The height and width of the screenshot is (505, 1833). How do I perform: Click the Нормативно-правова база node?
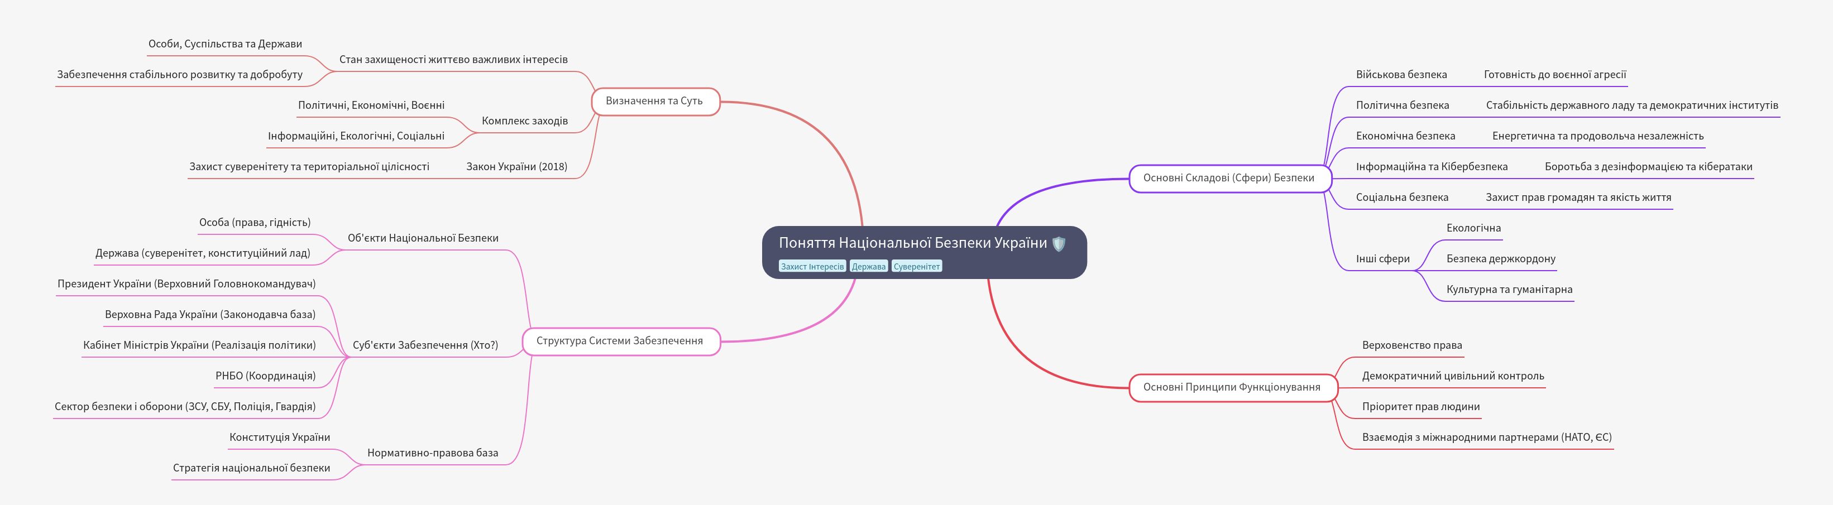pos(433,453)
